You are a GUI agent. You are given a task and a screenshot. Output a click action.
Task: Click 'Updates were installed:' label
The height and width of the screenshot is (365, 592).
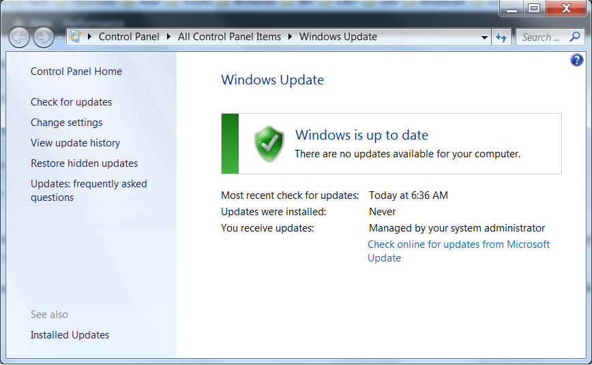click(x=273, y=212)
